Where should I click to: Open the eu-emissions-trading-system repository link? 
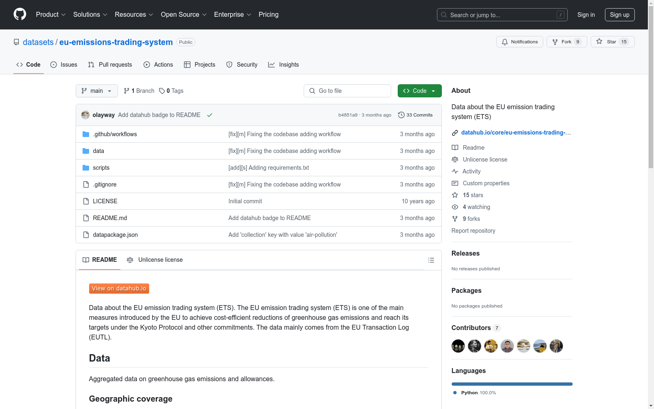[x=116, y=42]
